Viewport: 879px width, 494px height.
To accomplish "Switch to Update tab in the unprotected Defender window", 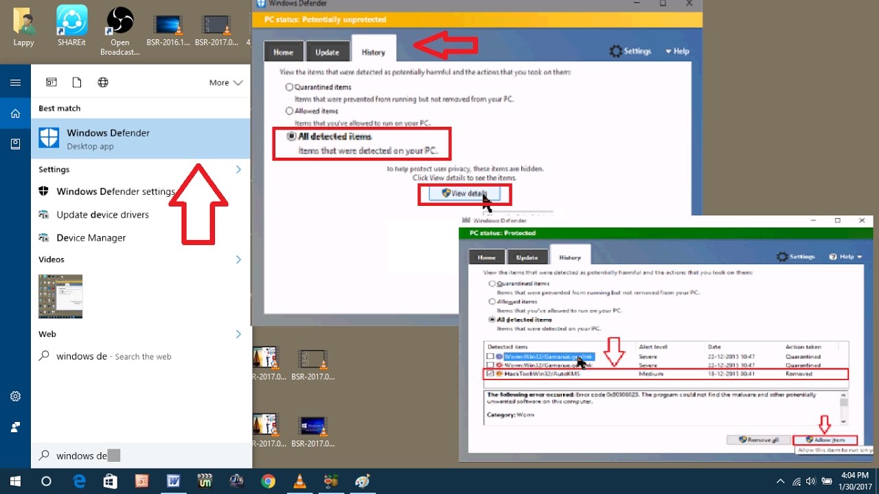I will pos(327,52).
